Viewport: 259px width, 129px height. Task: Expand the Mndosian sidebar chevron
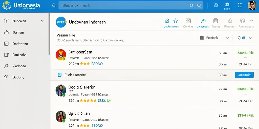point(42,21)
